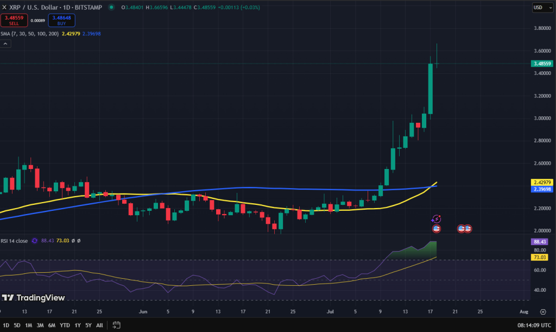Screen dimensions: 556x332
Task: Click the RSI value 88.43 in legend
Action: [x=48, y=241]
